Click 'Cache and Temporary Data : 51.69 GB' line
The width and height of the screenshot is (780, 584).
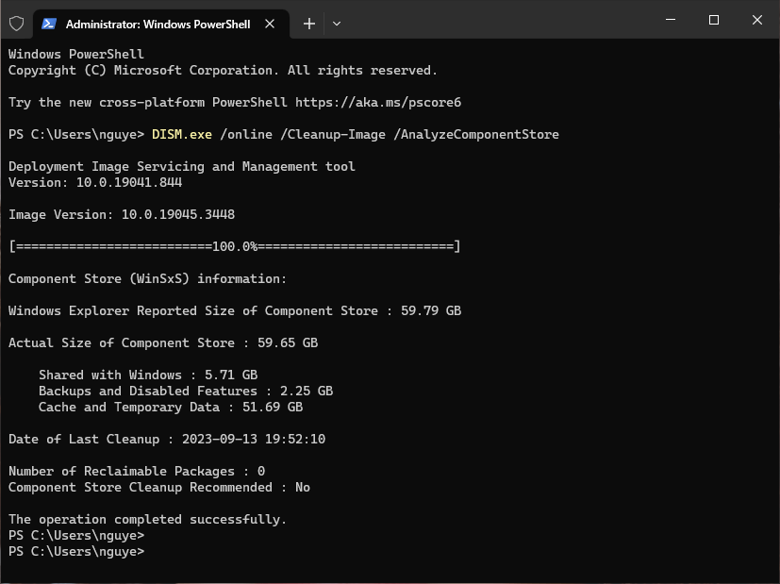(x=171, y=407)
